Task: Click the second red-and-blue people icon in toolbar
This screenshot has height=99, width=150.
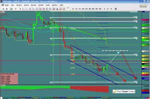Action: tap(7, 9)
